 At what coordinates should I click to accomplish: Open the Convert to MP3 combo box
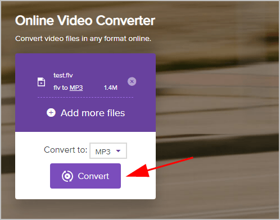point(108,151)
